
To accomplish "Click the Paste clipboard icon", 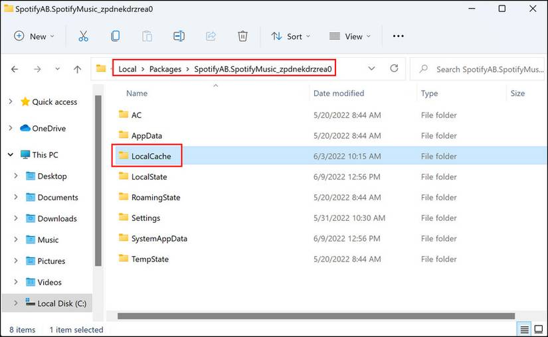I will (x=147, y=36).
